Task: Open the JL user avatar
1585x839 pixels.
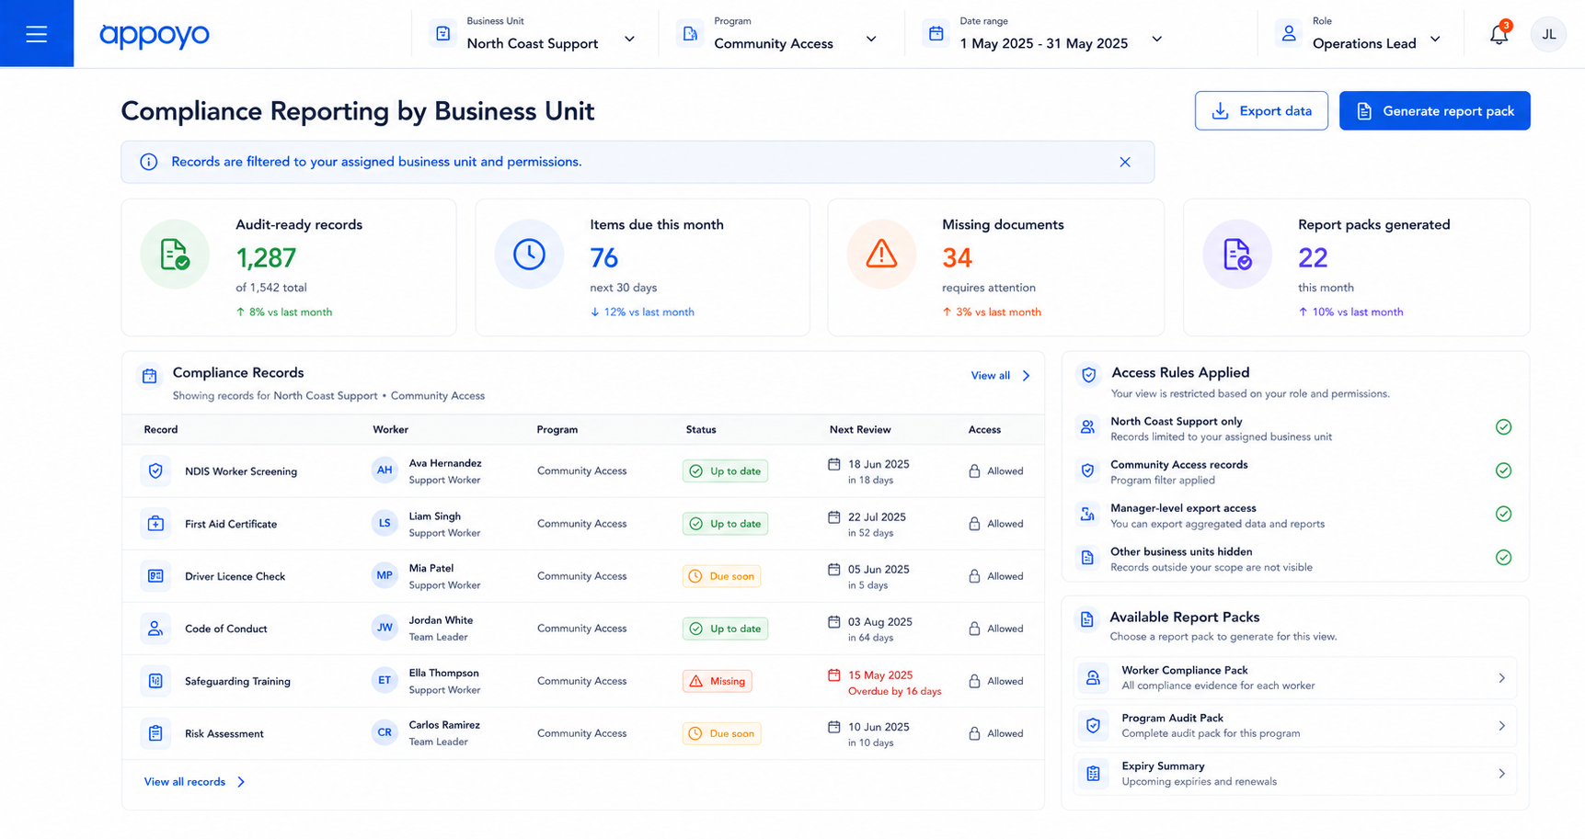Action: click(x=1548, y=34)
